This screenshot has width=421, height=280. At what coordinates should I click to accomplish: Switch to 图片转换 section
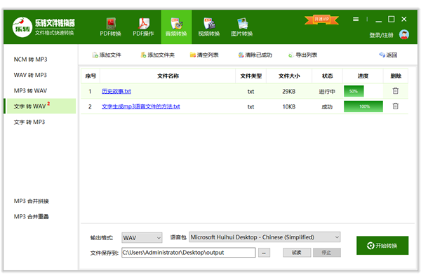(x=242, y=27)
